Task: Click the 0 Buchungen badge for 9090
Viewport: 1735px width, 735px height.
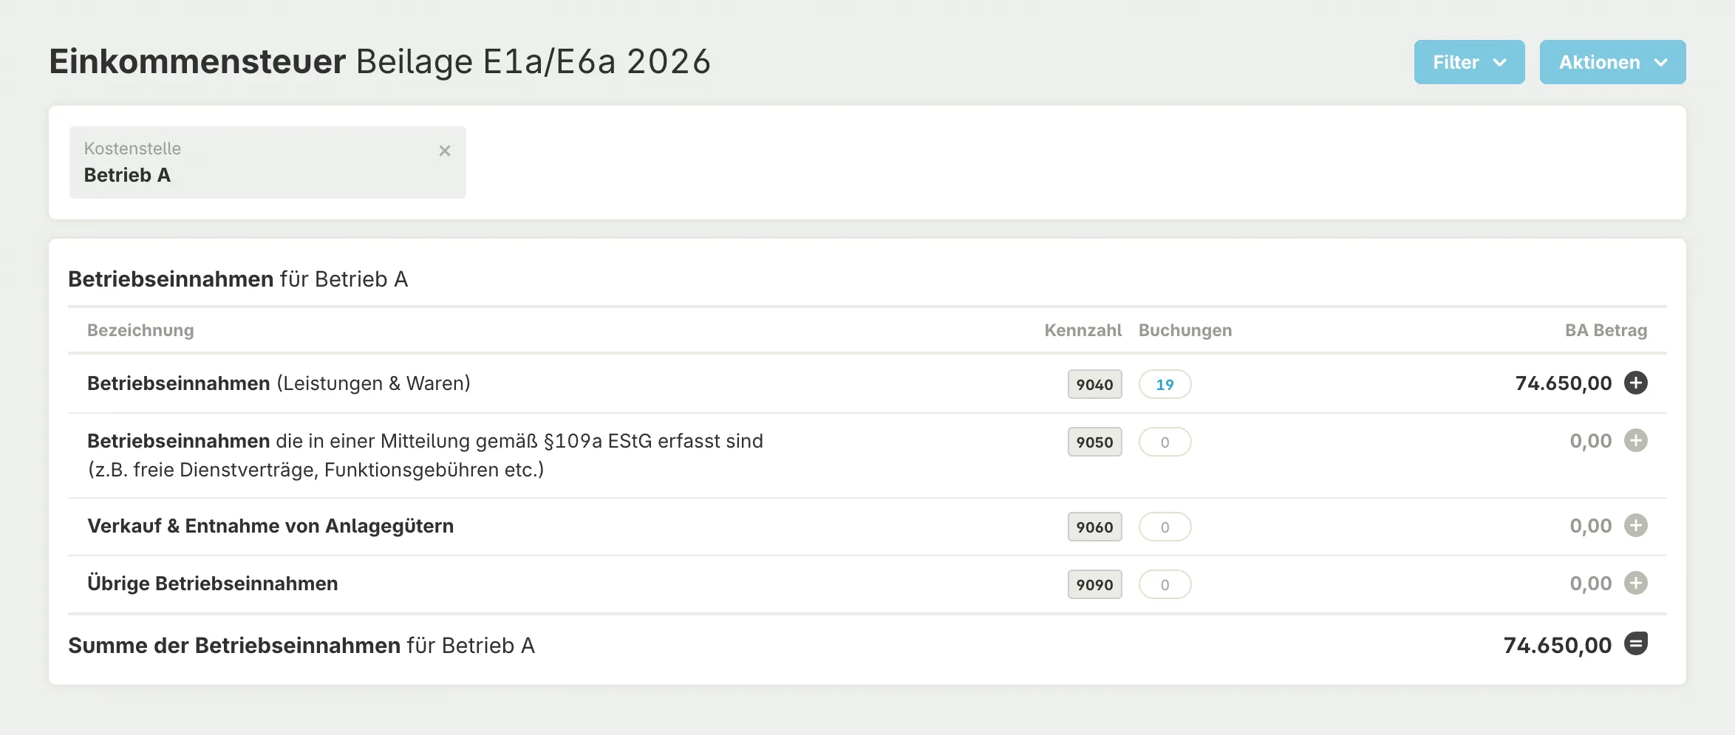Action: tap(1165, 584)
